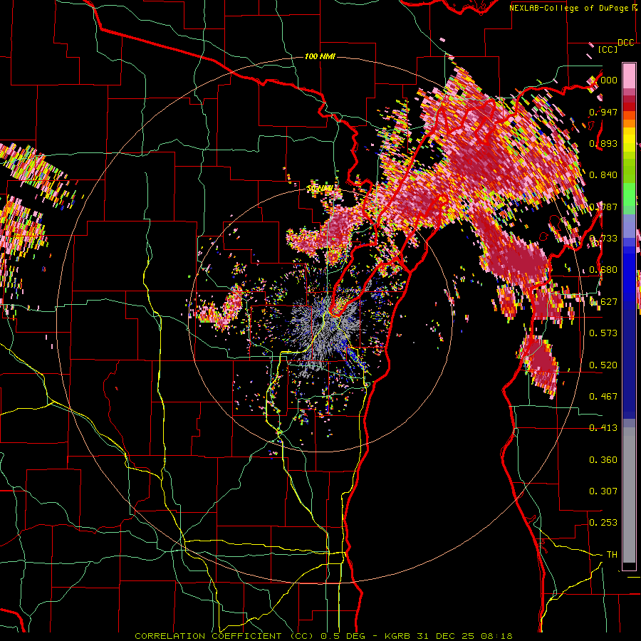Click the KGRB station identifier in the caption
Image resolution: width=641 pixels, height=641 pixels.
(x=397, y=636)
